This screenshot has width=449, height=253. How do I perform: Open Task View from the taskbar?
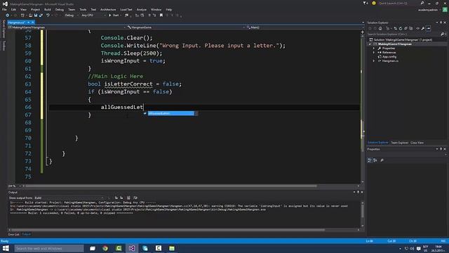pyautogui.click(x=93, y=248)
